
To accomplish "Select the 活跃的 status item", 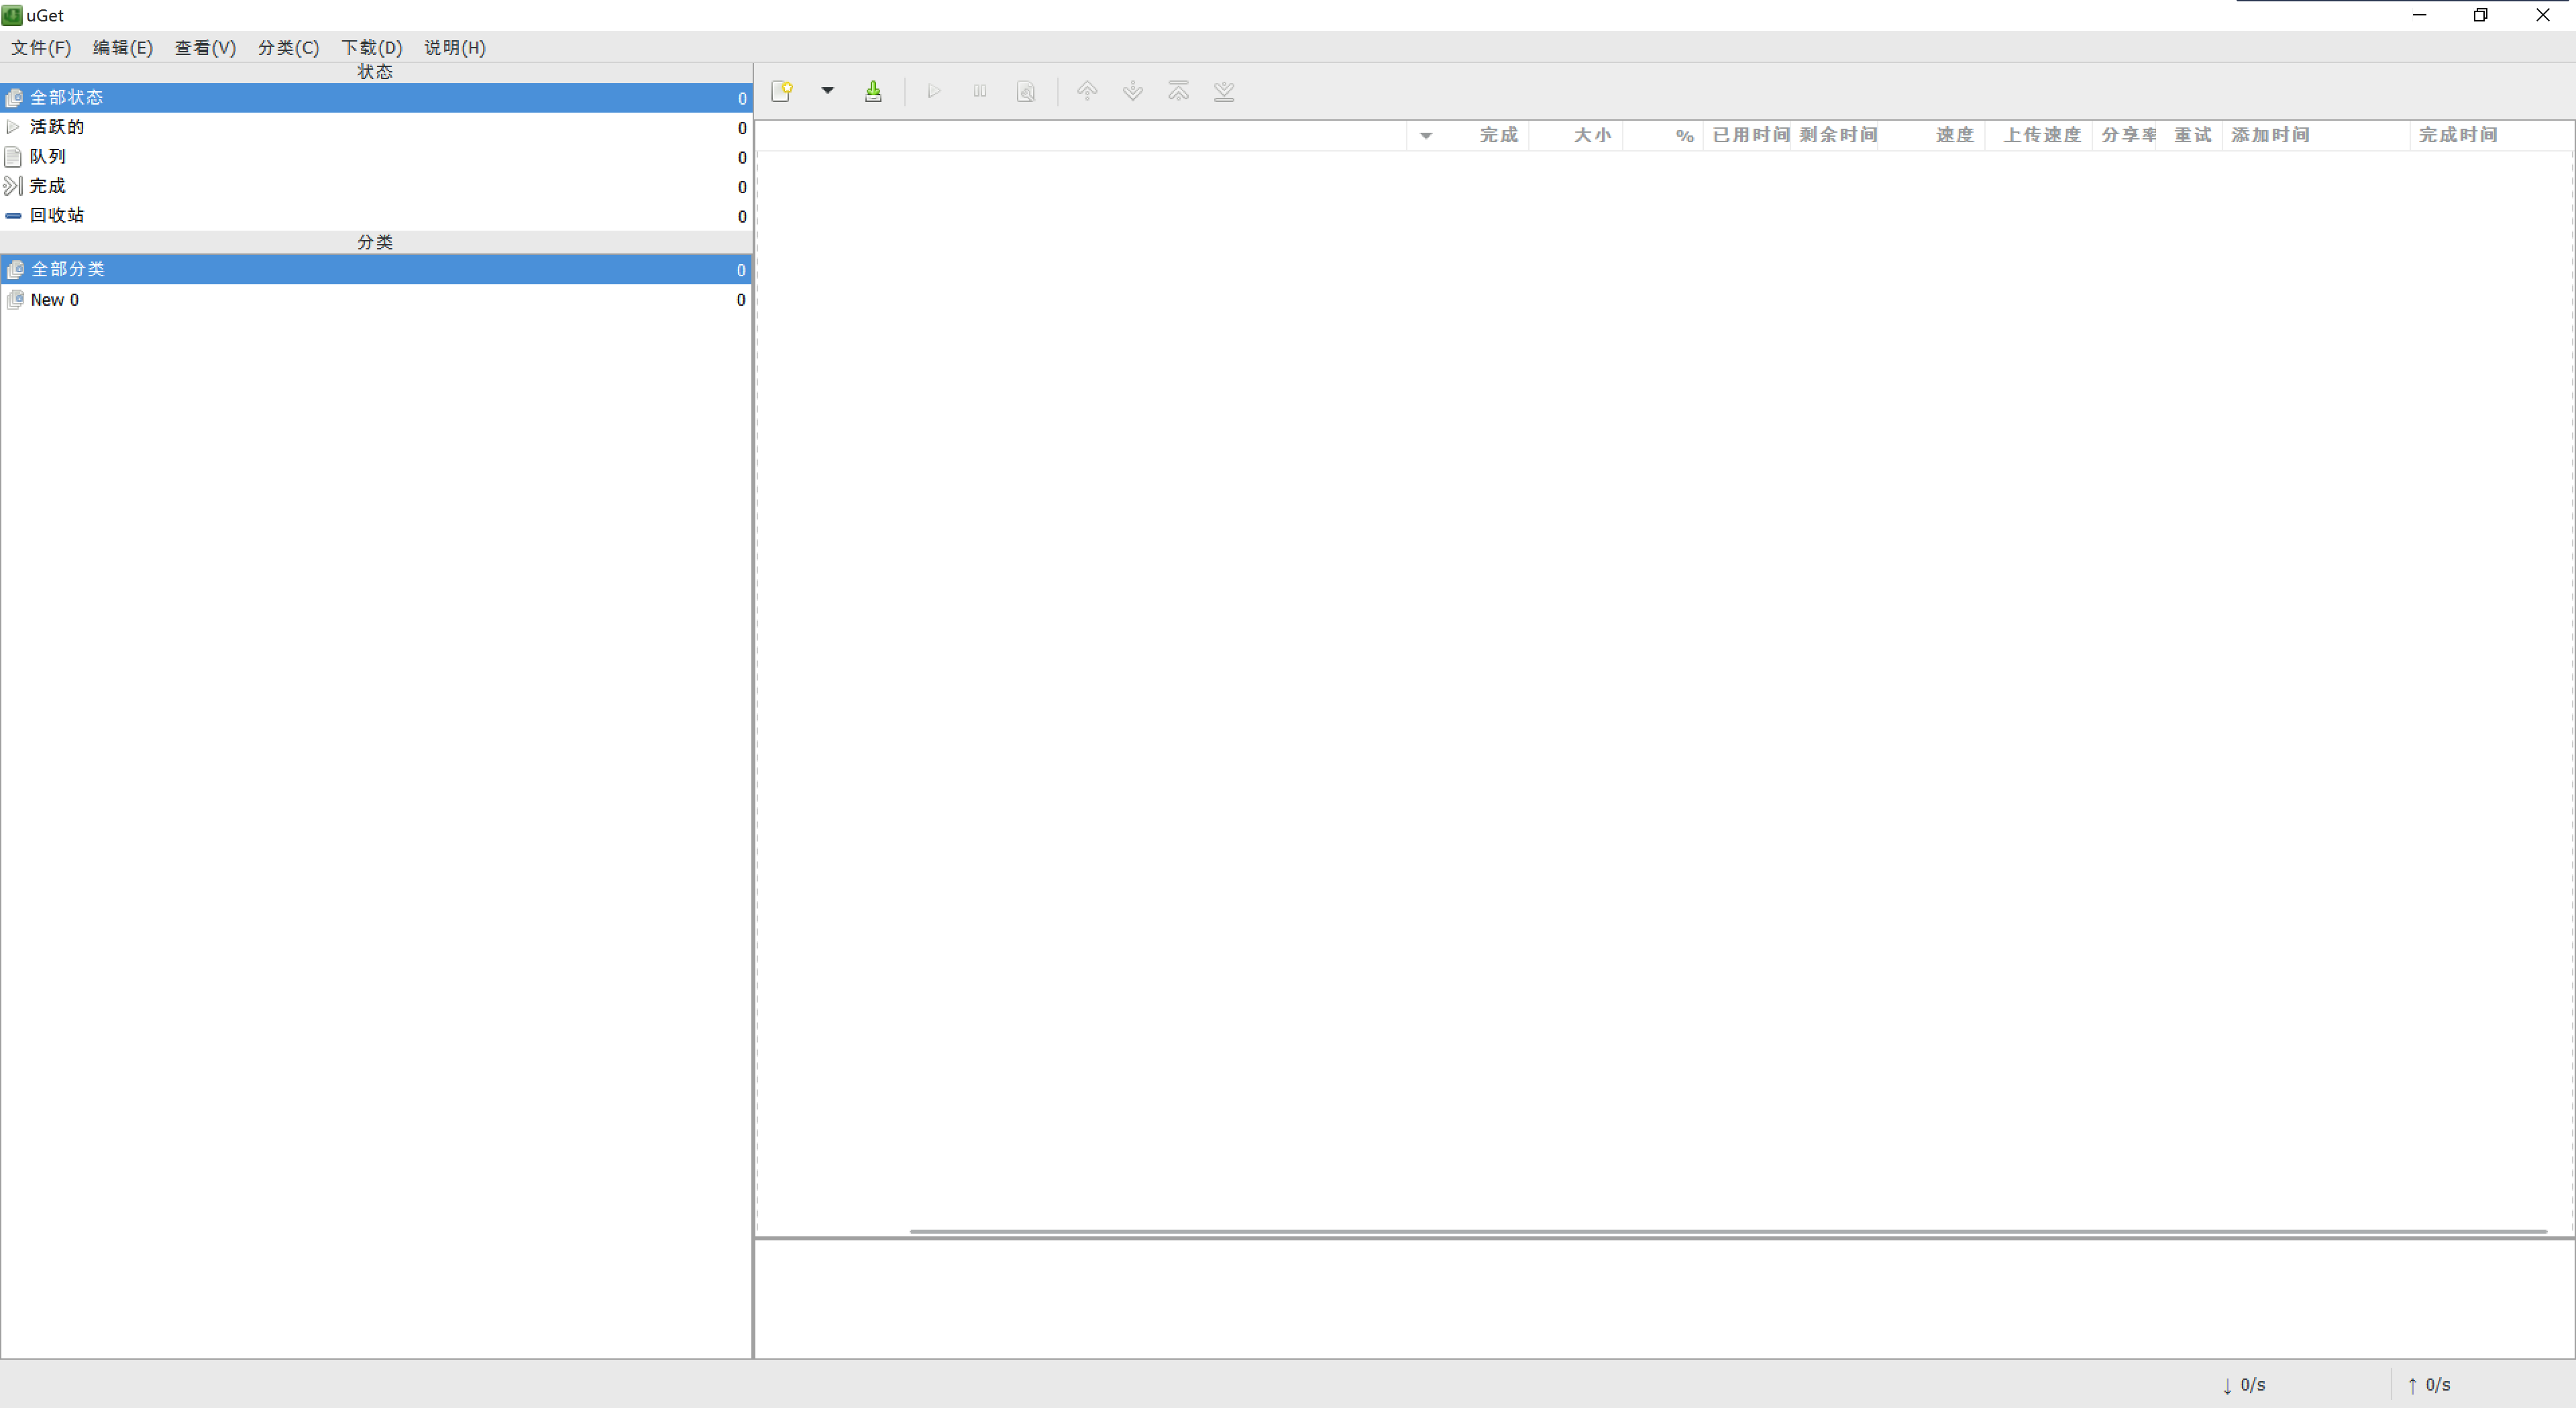I will pos(57,127).
